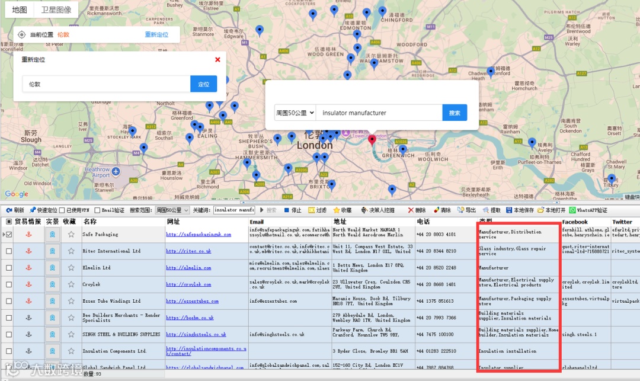640x381 pixels.
Task: Open the http://essextubes.com link
Action: (192, 302)
